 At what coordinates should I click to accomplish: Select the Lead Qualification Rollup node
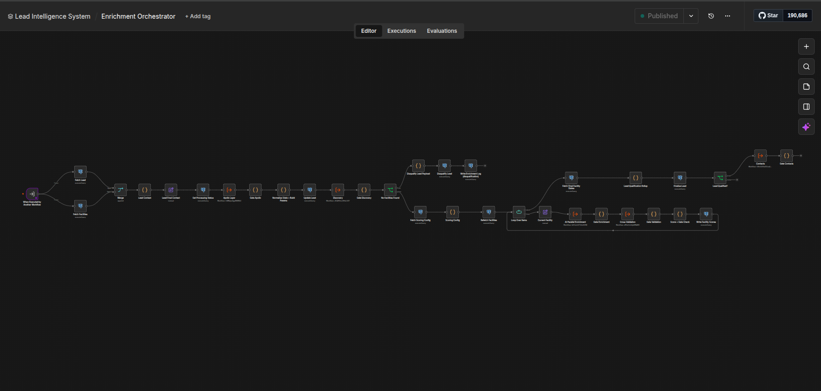pyautogui.click(x=636, y=178)
